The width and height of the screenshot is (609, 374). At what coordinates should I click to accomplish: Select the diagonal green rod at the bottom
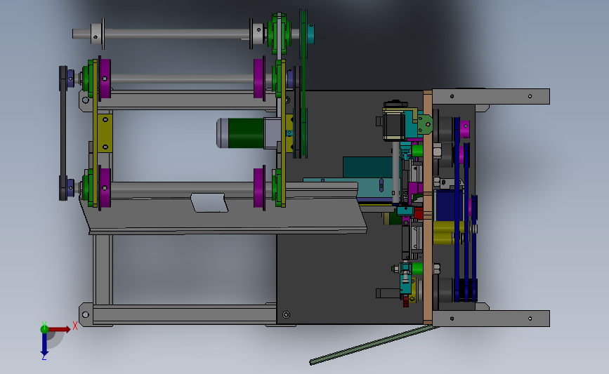[374, 345]
